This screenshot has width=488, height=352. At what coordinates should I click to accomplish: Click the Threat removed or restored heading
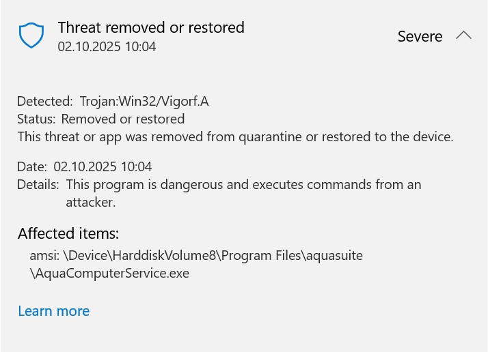[x=151, y=27]
